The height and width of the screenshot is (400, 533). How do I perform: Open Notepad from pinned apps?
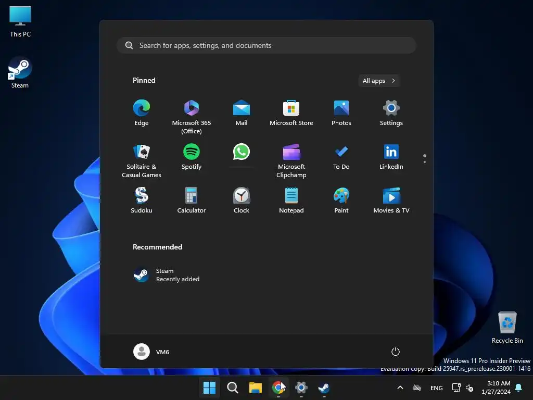tap(291, 201)
